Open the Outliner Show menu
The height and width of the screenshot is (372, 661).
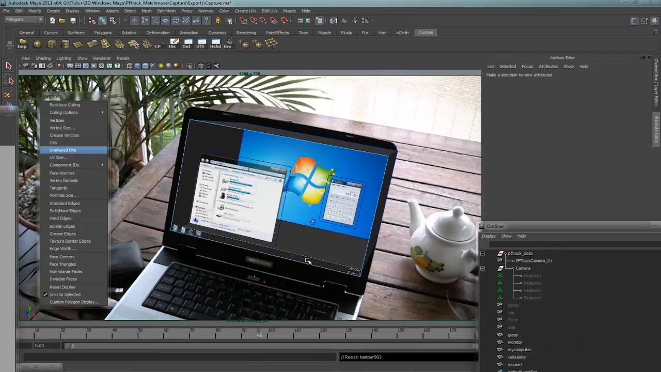[507, 236]
